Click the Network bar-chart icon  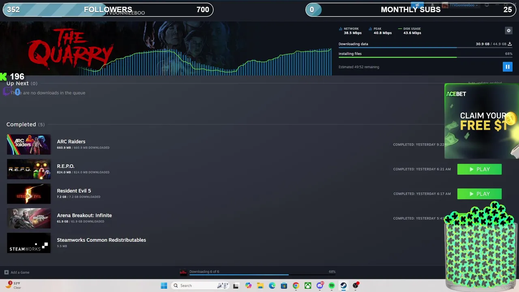point(341,29)
